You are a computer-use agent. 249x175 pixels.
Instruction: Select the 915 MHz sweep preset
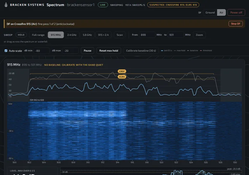click(x=56, y=35)
